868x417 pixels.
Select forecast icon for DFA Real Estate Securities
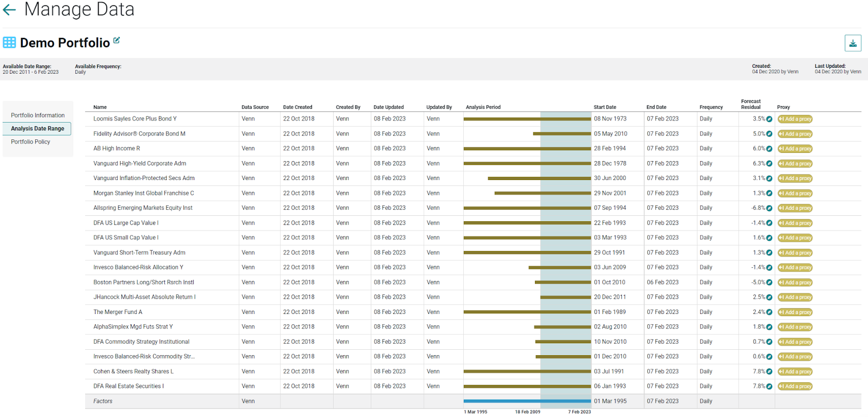pos(769,387)
